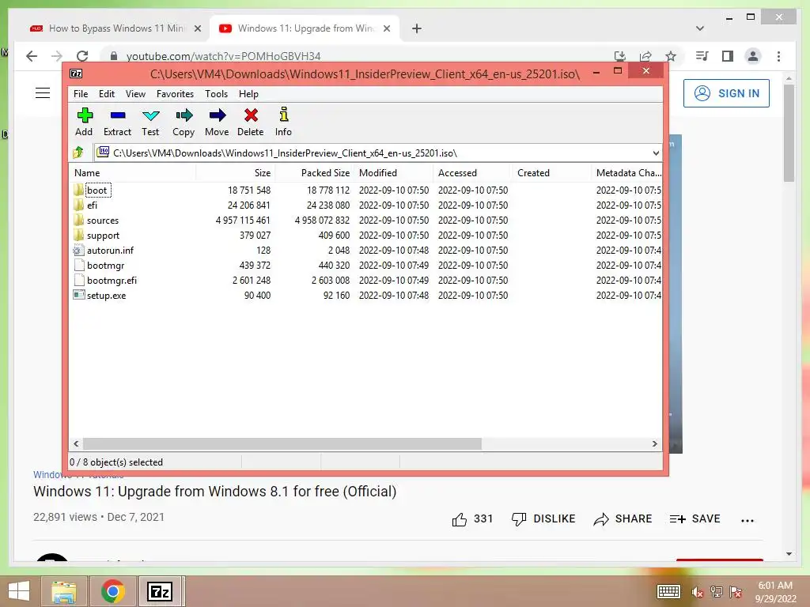Open Chrome's three-dot menu
This screenshot has width=810, height=607.
[778, 56]
